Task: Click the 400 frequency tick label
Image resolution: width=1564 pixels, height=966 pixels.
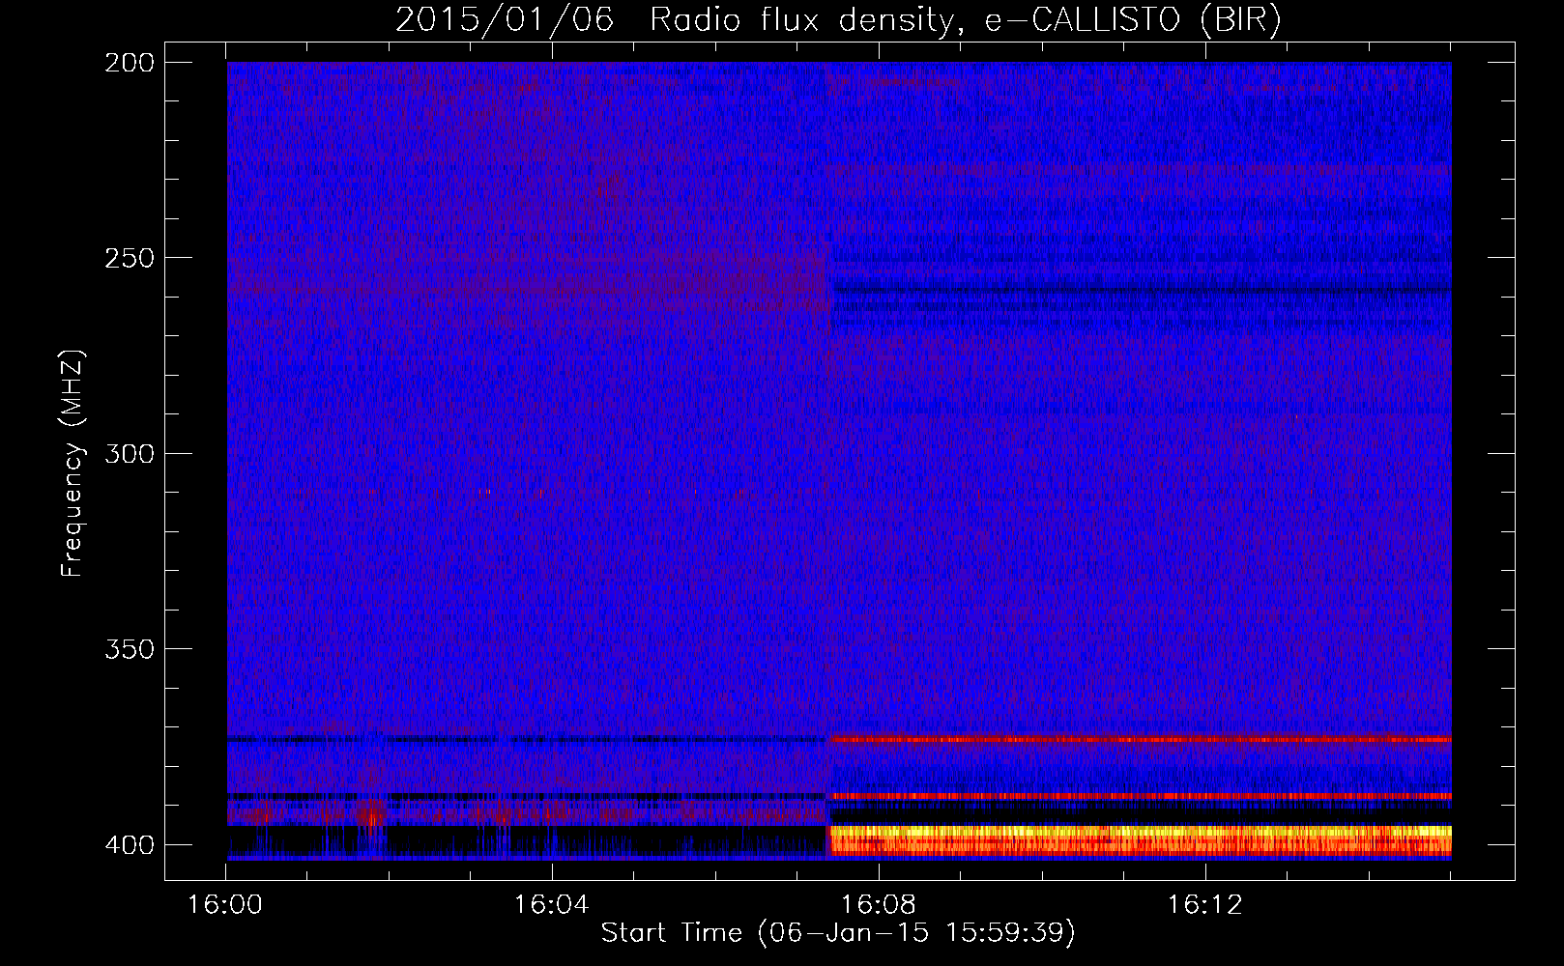Action: click(129, 844)
